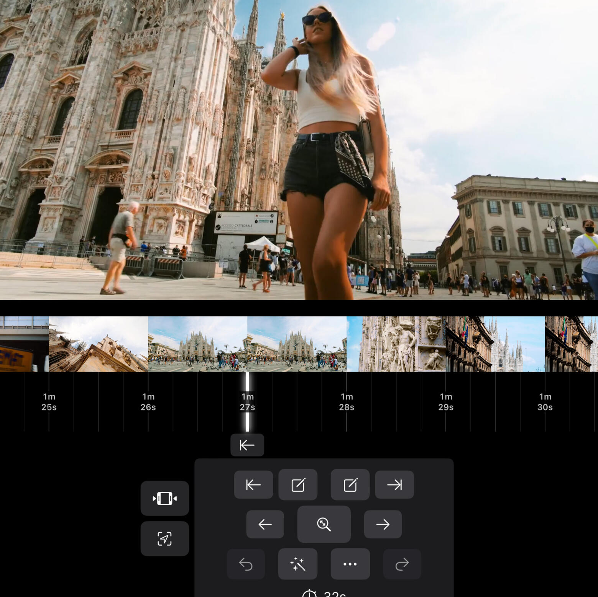This screenshot has height=597, width=598.
Task: Redo the last undone edit
Action: click(x=402, y=564)
